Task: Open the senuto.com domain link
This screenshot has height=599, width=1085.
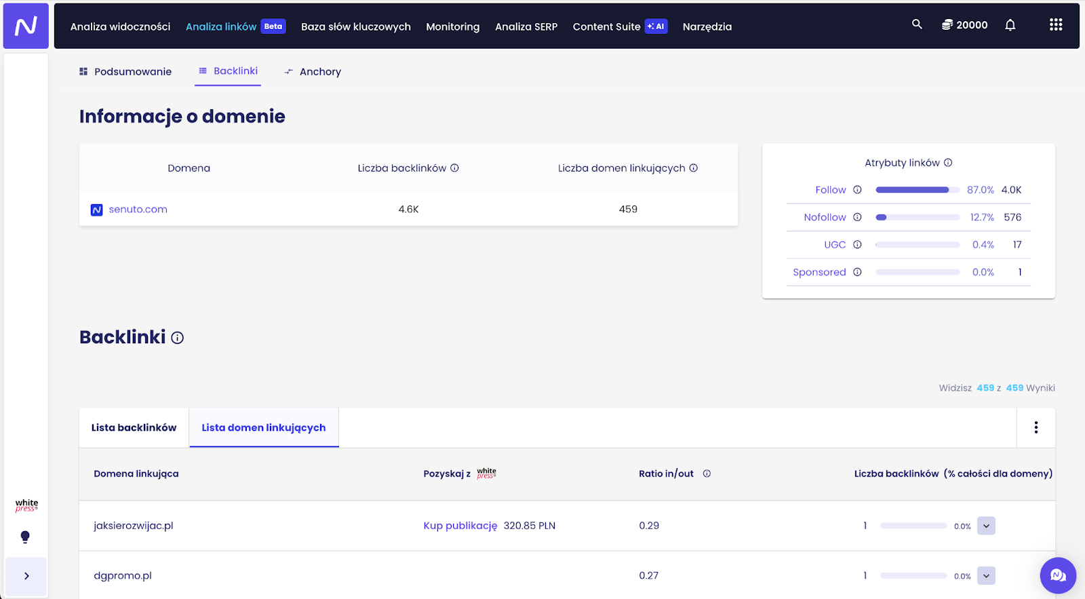Action: [x=138, y=209]
